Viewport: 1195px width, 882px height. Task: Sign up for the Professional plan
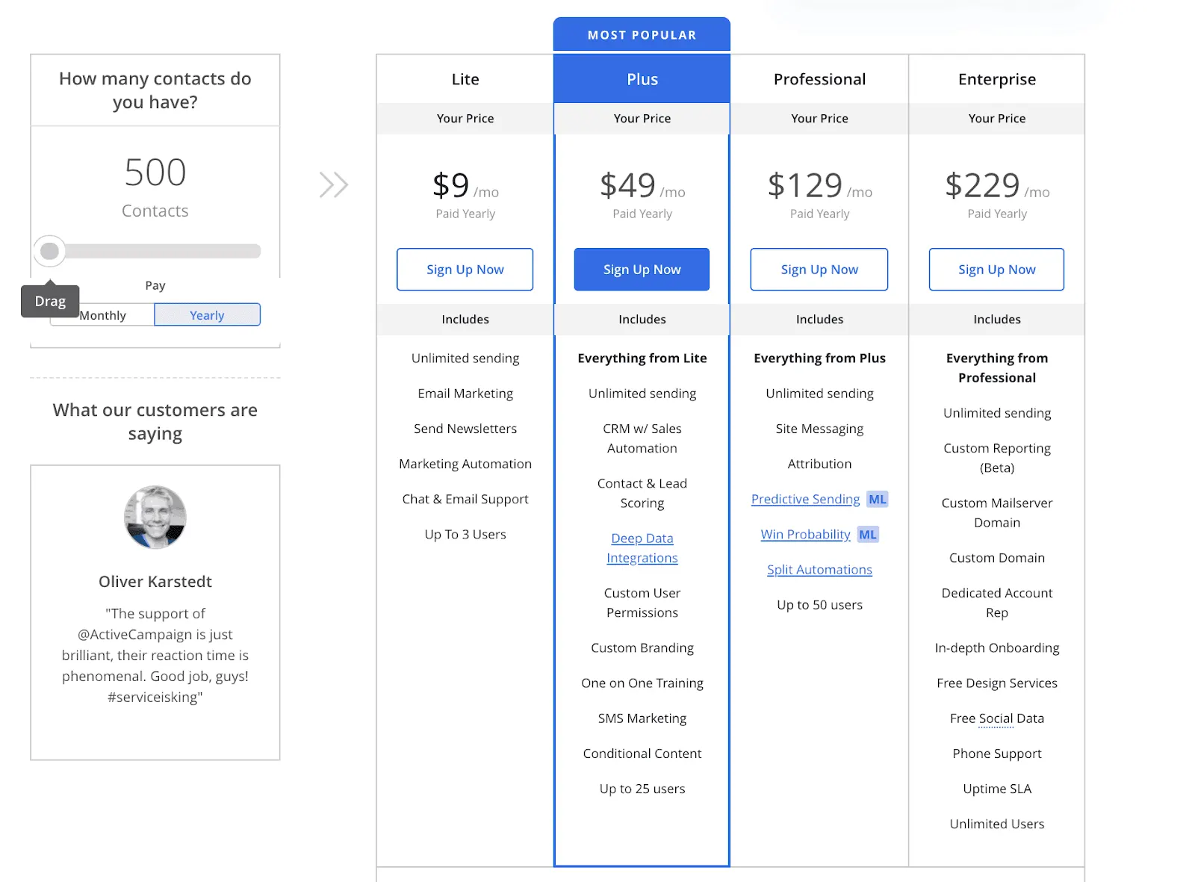point(819,270)
